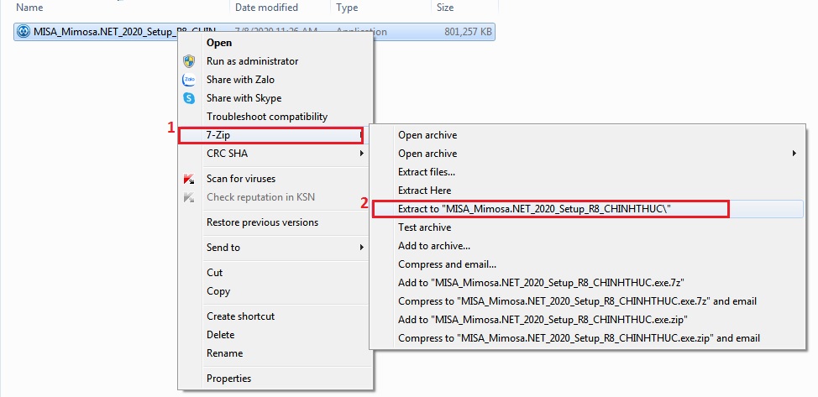
Task: Expand the Send to submenu arrow
Action: coord(361,248)
